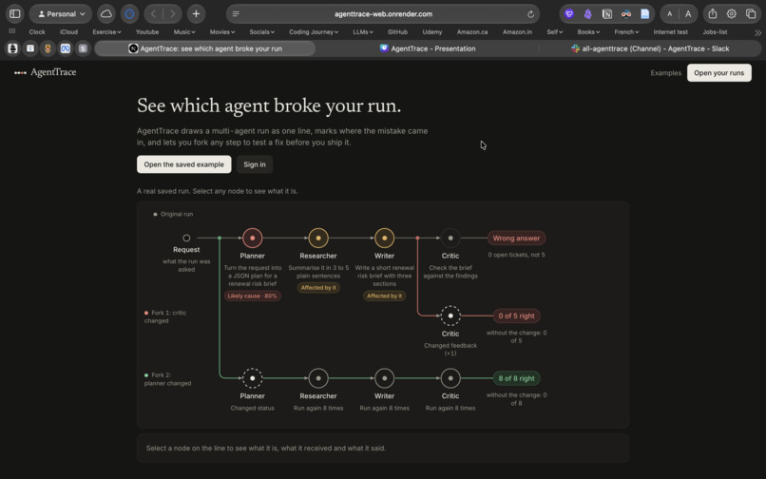Image resolution: width=766 pixels, height=479 pixels.
Task: Decrease text size with small A
Action: [x=670, y=13]
